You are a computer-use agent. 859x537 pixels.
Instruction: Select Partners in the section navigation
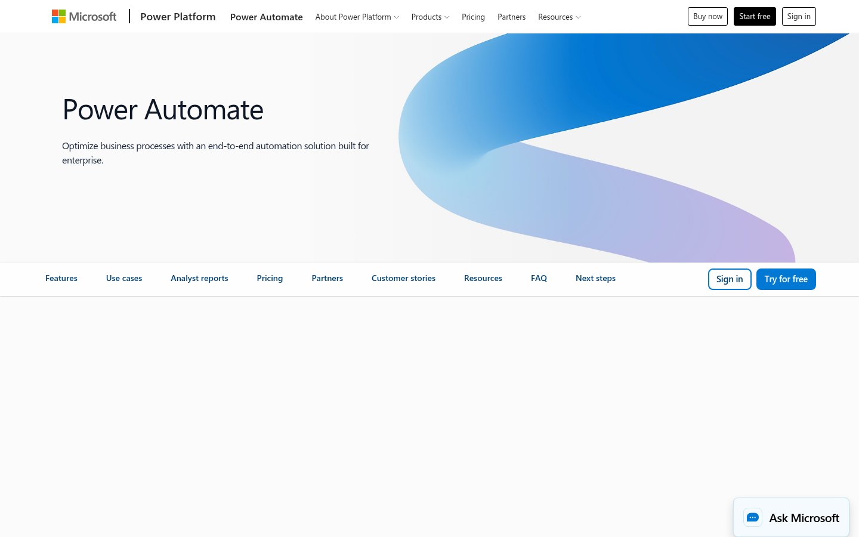327,278
